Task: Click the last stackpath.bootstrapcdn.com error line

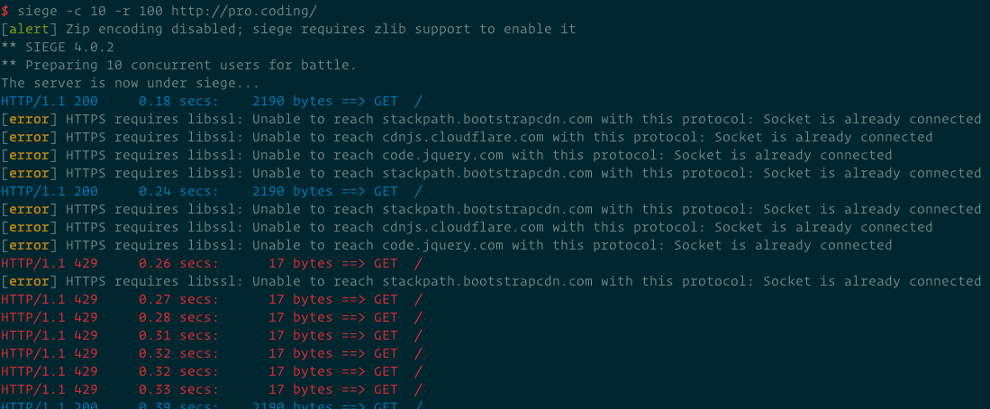Action: tap(491, 281)
